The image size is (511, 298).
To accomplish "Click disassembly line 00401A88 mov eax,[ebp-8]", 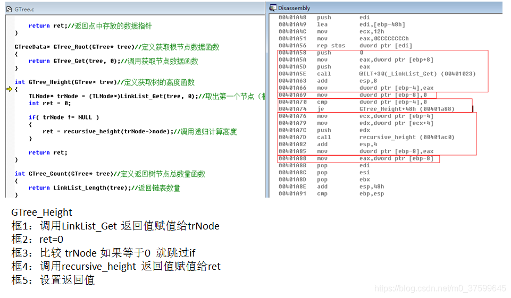I will [356, 159].
